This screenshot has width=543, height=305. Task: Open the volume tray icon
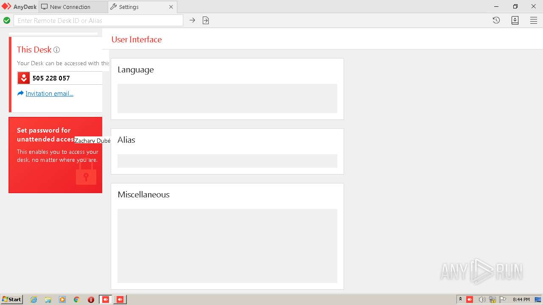[x=482, y=299]
